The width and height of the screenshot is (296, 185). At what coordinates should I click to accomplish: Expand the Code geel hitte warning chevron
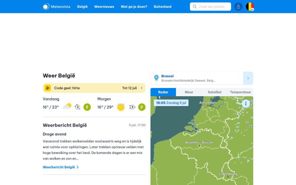[141, 88]
